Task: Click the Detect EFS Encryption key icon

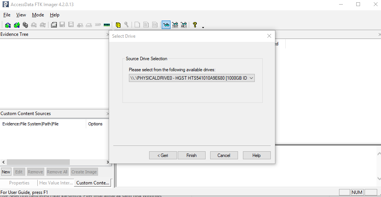Action: click(126, 24)
